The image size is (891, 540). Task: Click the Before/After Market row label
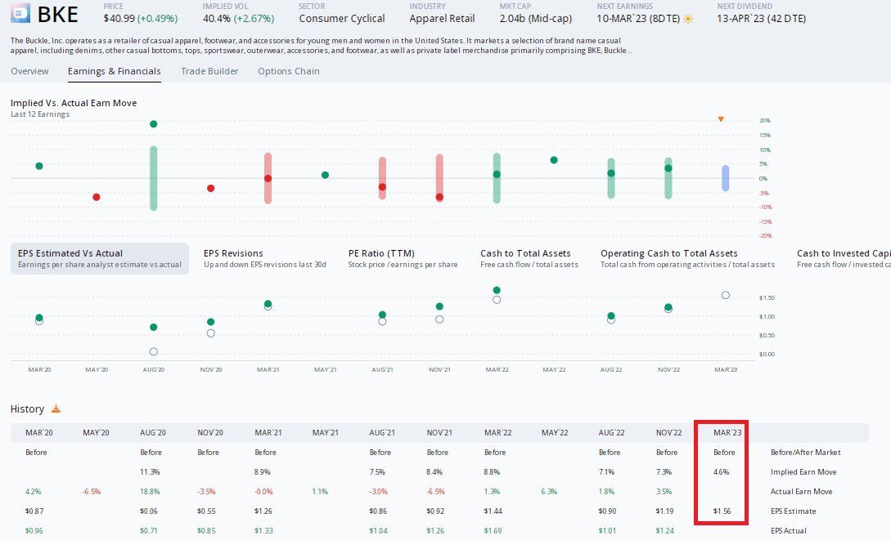tap(806, 453)
